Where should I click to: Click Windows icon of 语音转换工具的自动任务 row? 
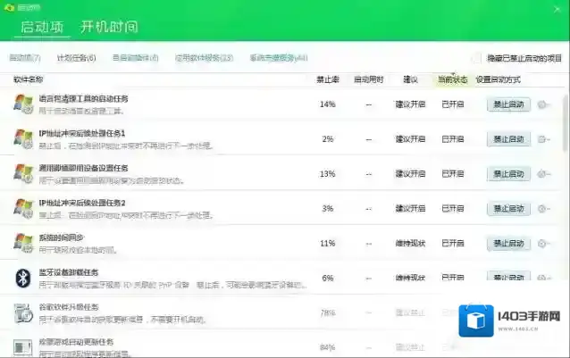(23, 104)
